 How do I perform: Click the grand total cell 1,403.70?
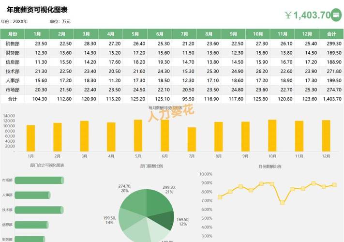331,99
